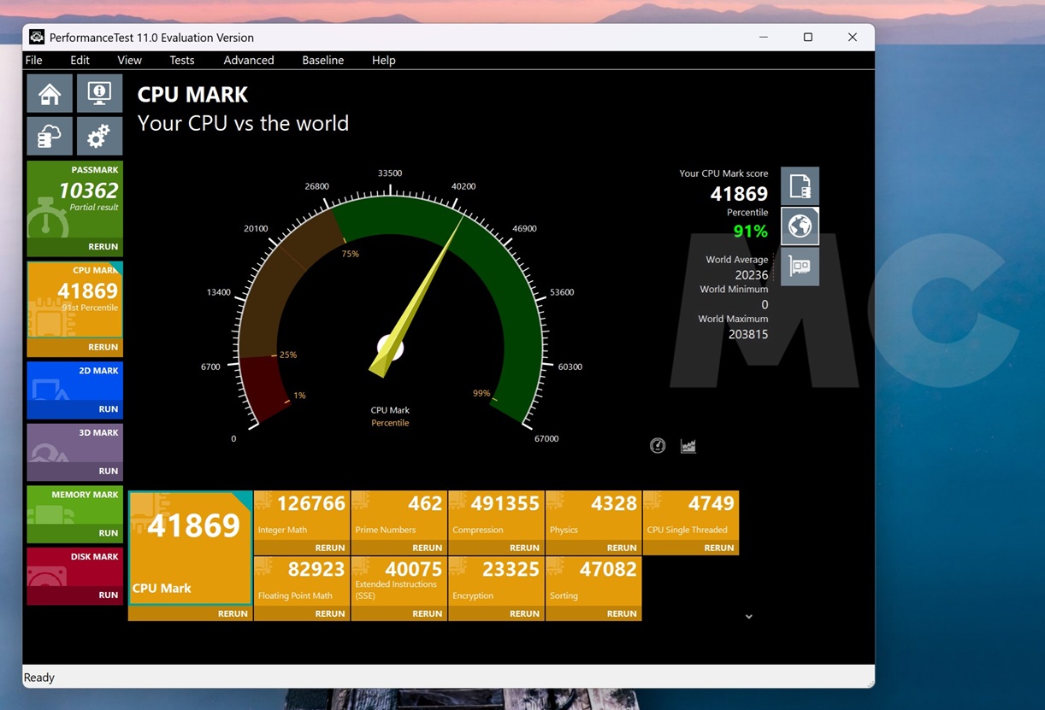Go to the Home screen
Viewport: 1045px width, 710px height.
tap(49, 93)
